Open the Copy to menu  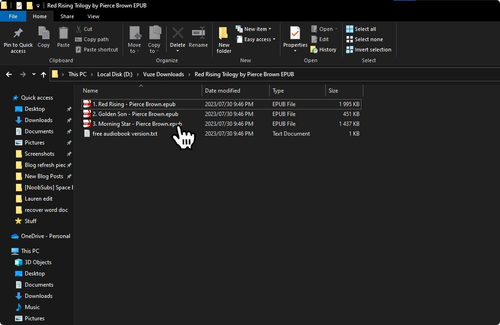click(154, 39)
